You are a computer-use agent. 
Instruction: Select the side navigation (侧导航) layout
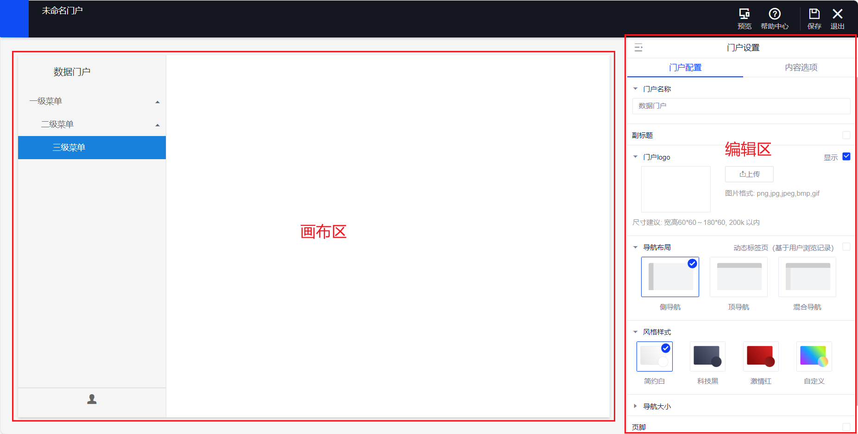pyautogui.click(x=670, y=277)
